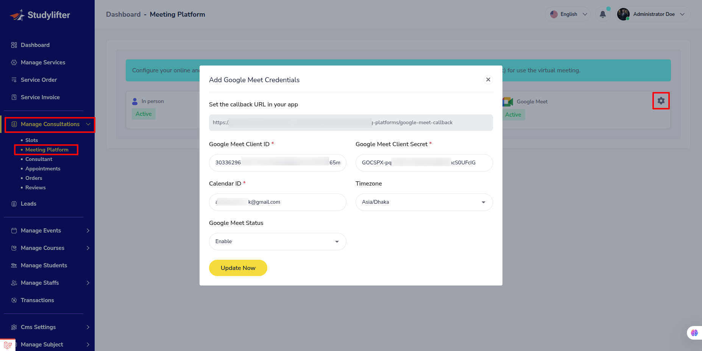Click Manage Students sidebar icon
Image resolution: width=702 pixels, height=351 pixels.
tap(14, 265)
